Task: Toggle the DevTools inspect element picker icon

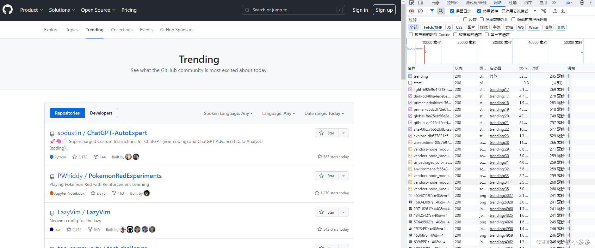Action: coord(412,3)
